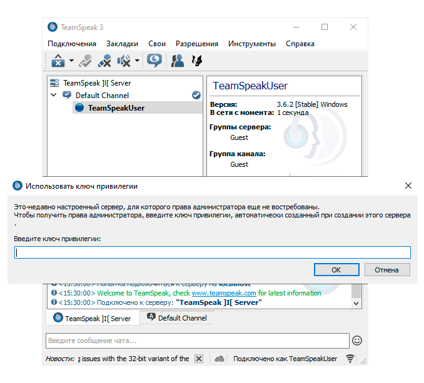
Task: Click the Default Channel speech bubble icon
Action: 67,95
